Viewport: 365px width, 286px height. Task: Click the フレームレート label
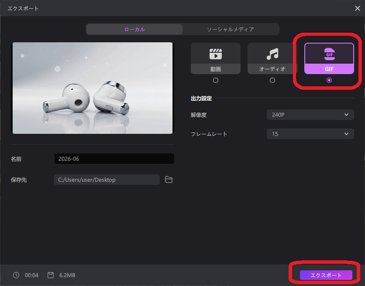(x=209, y=134)
